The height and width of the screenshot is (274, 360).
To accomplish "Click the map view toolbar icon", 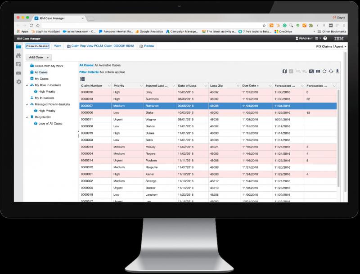I will [x=284, y=72].
